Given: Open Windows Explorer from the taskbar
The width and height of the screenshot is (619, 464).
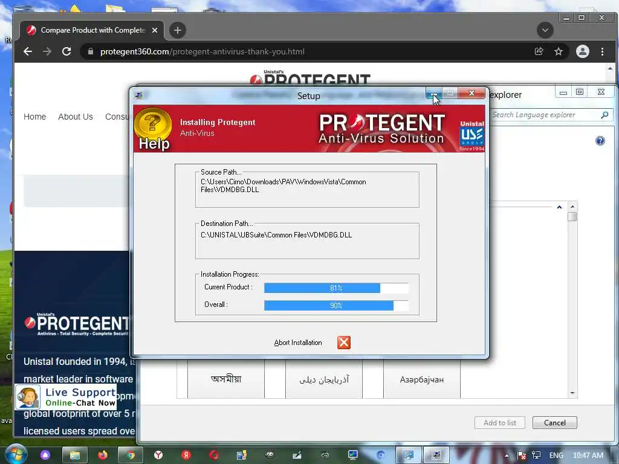Looking at the screenshot, I should tap(75, 455).
